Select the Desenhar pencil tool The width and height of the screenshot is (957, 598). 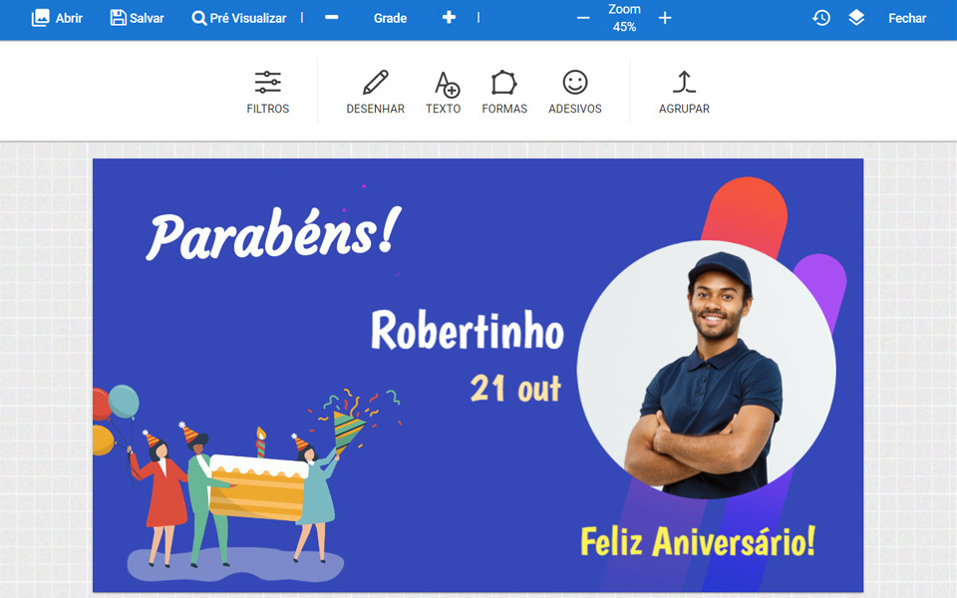pos(376,93)
